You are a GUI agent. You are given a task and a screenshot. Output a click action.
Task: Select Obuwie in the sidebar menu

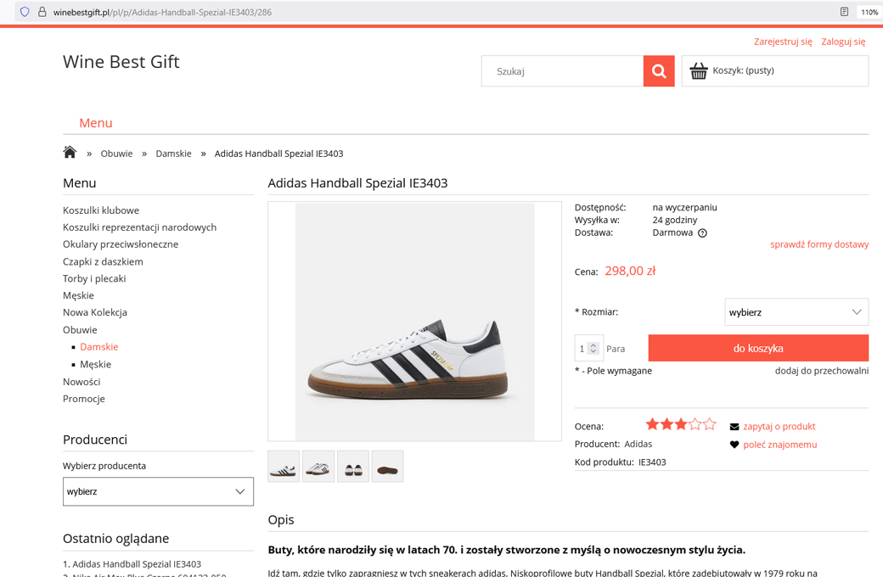(x=80, y=329)
